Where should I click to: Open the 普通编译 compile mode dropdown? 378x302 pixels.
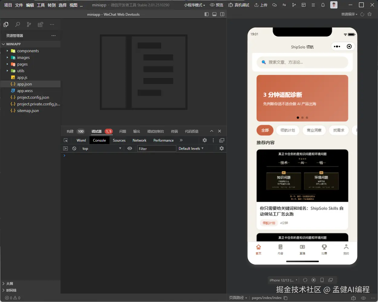[349, 14]
